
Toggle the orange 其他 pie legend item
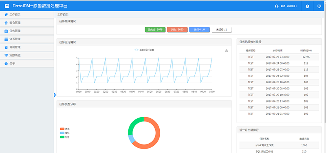[65, 129]
